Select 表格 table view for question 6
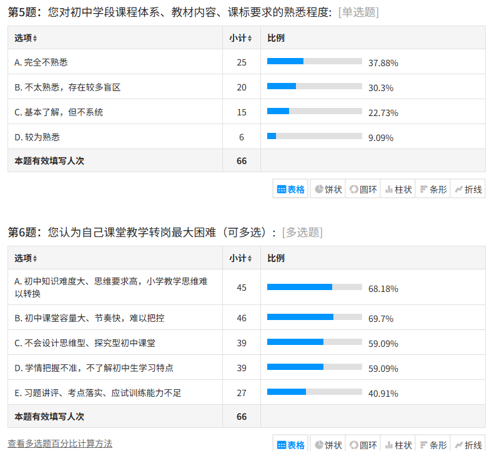Screen dimensions: 492x451 (290, 444)
